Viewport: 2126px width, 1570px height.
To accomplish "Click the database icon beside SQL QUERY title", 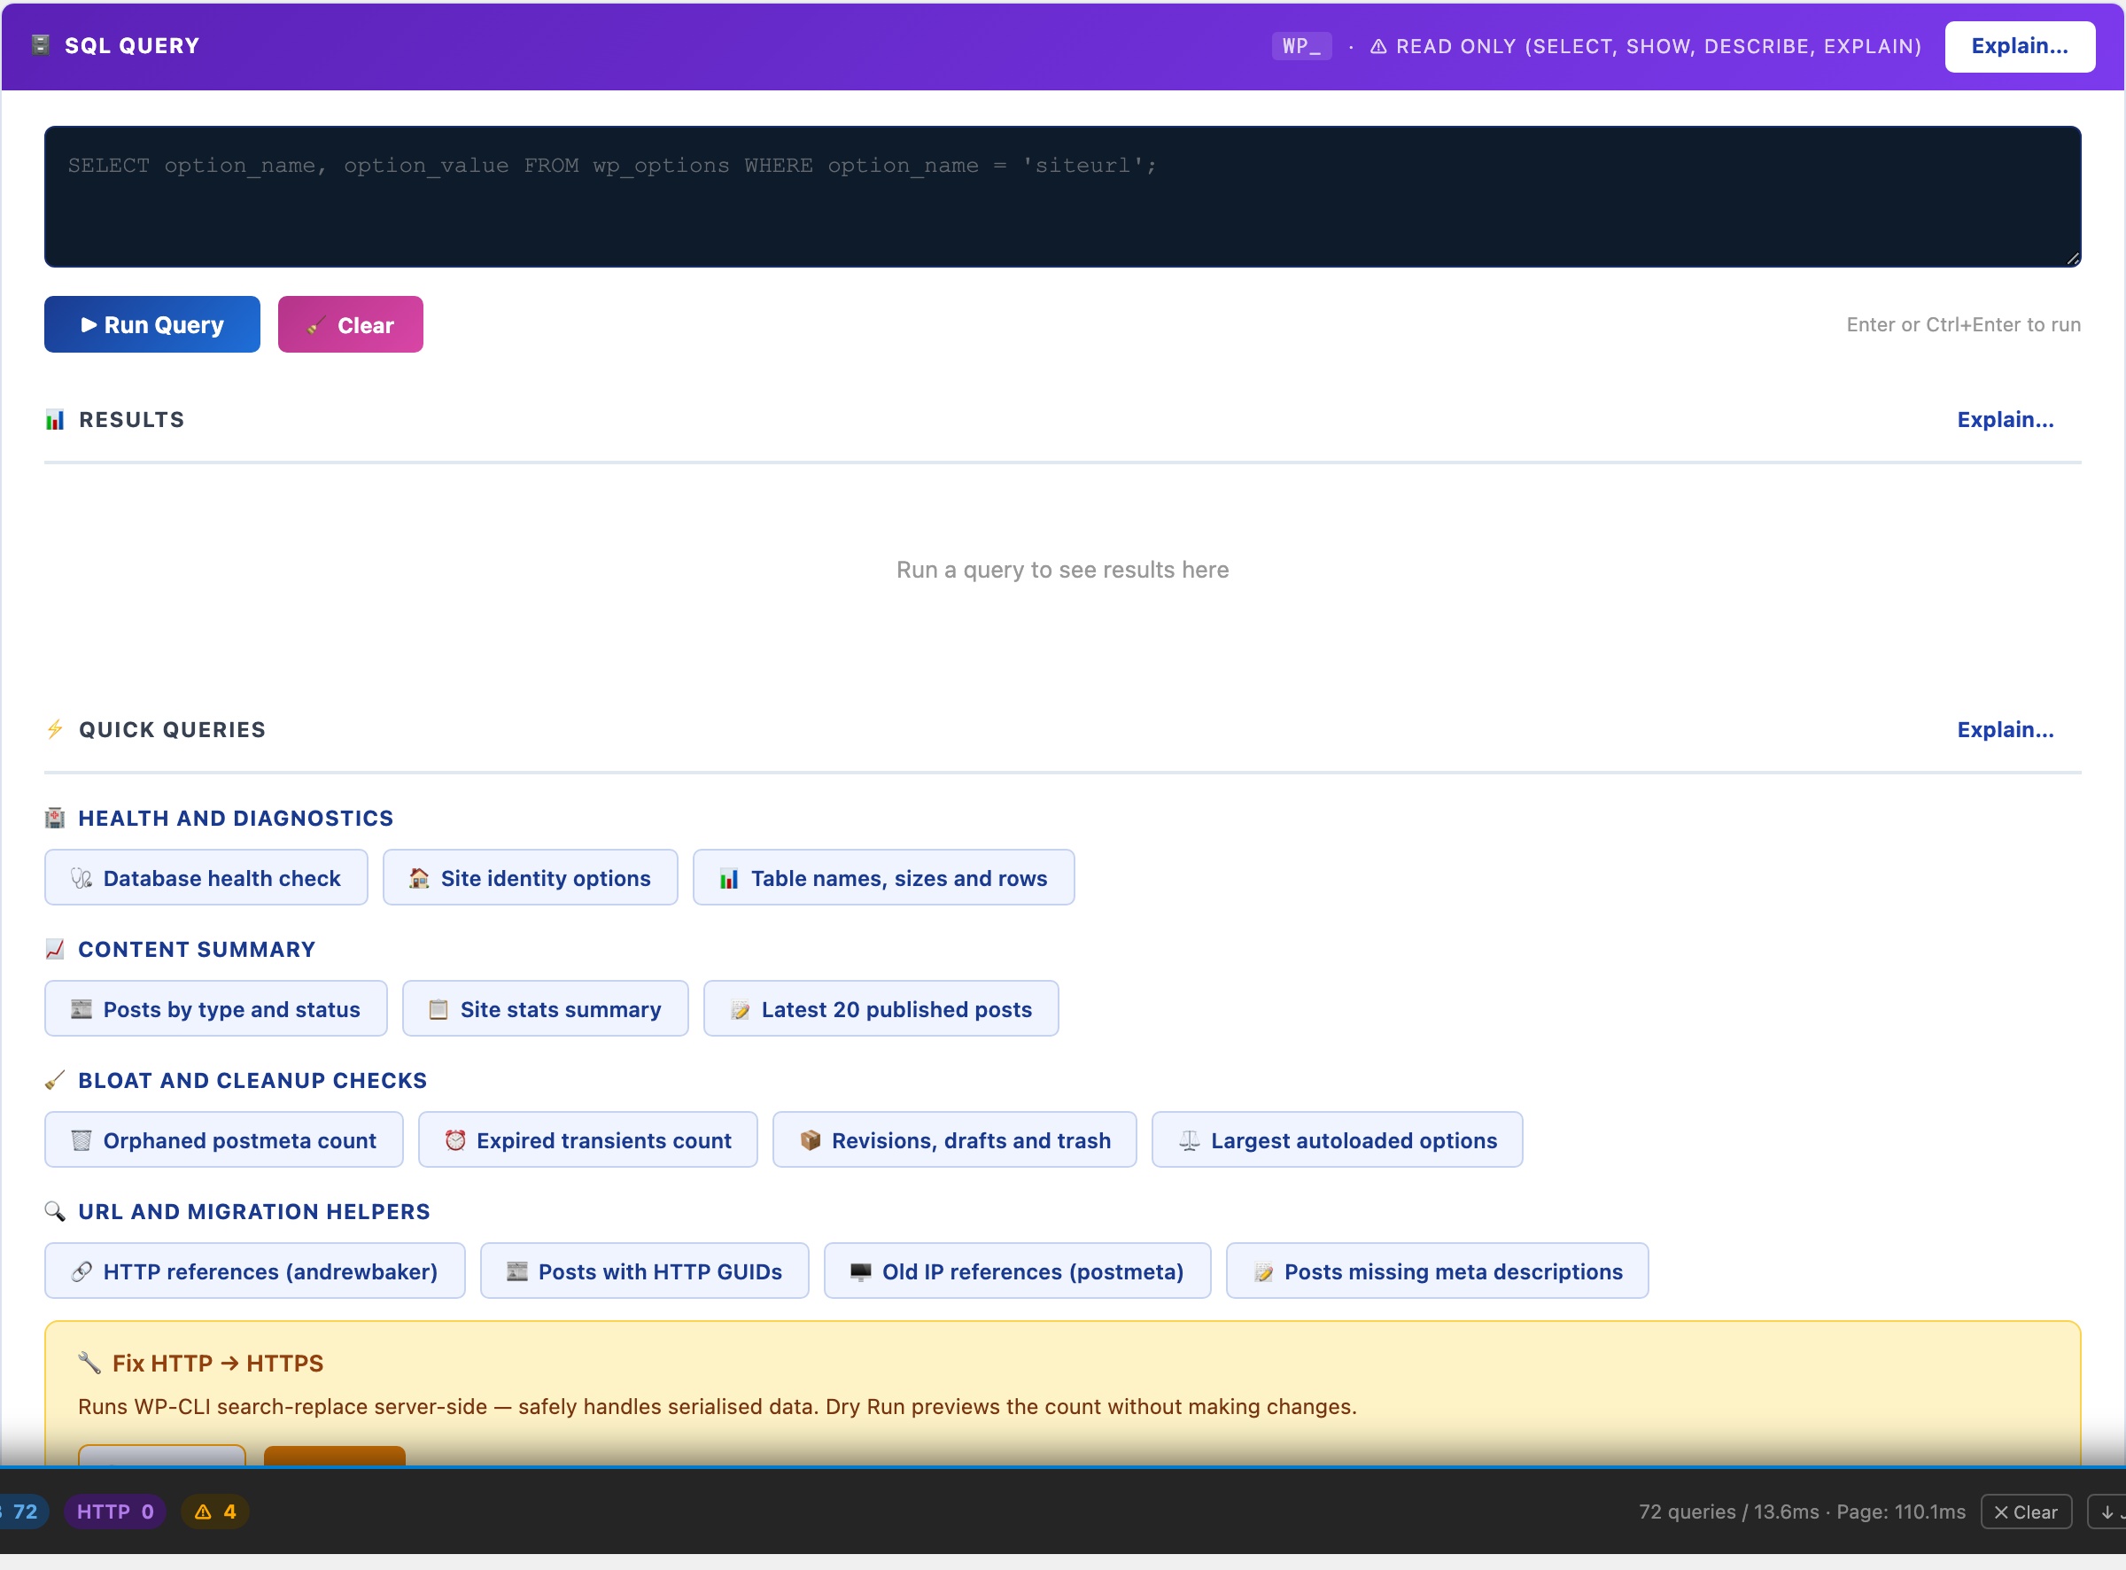I will pyautogui.click(x=40, y=44).
